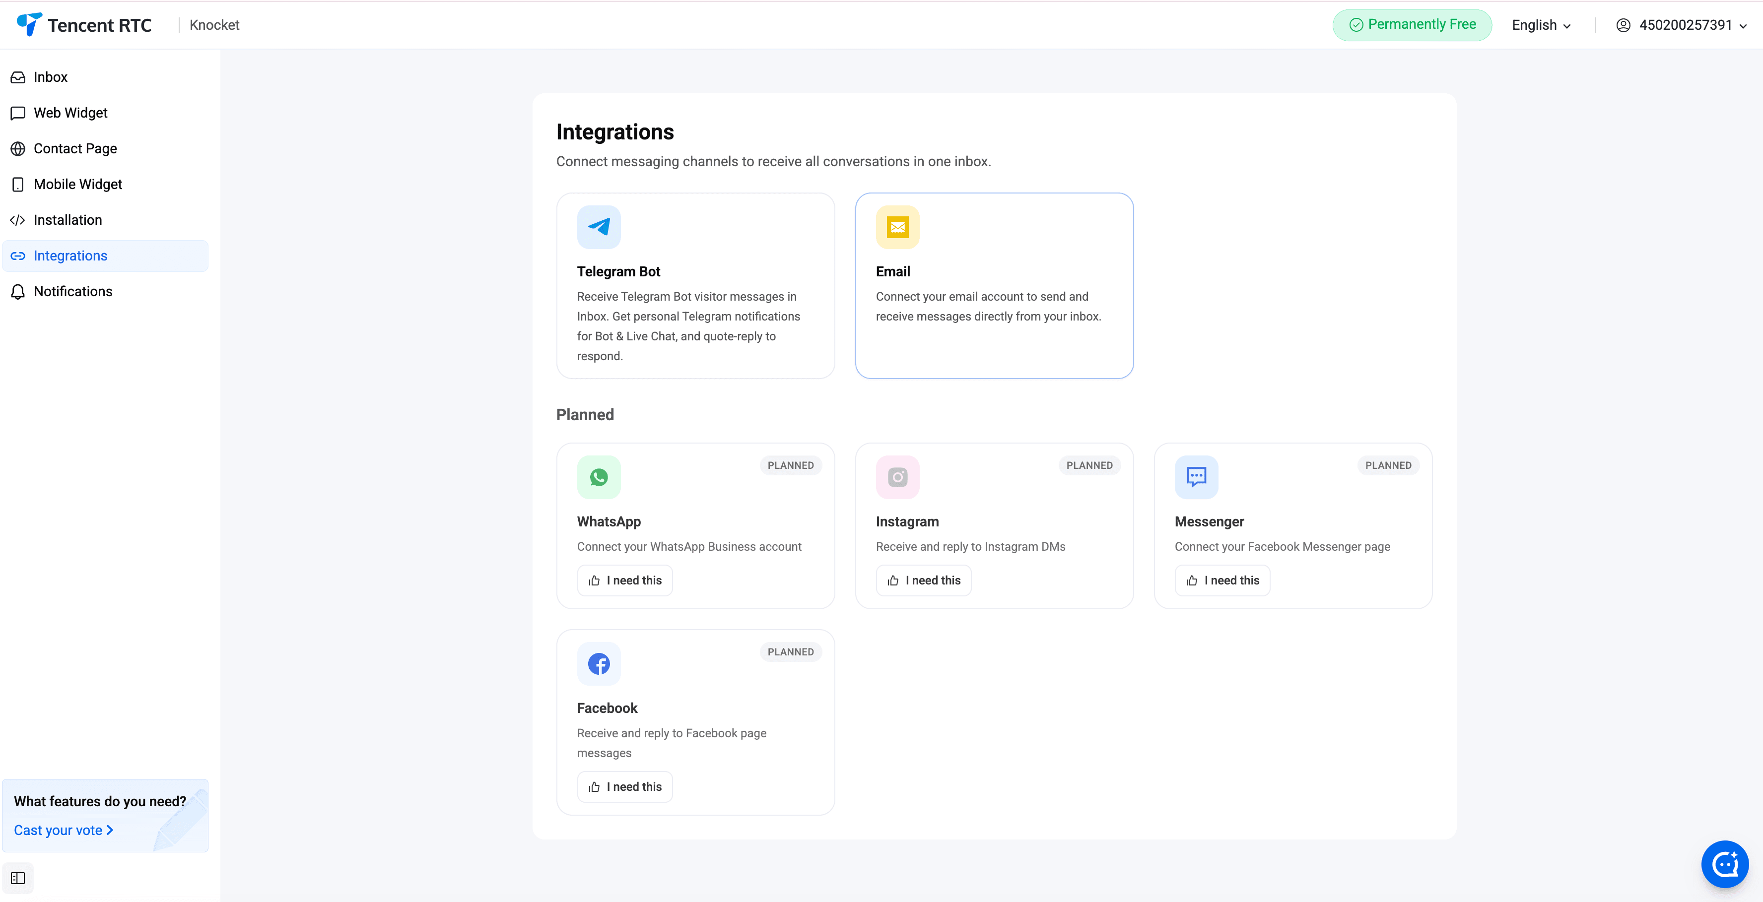This screenshot has height=902, width=1763.
Task: Expand the account 450200257391 menu
Action: click(x=1682, y=25)
